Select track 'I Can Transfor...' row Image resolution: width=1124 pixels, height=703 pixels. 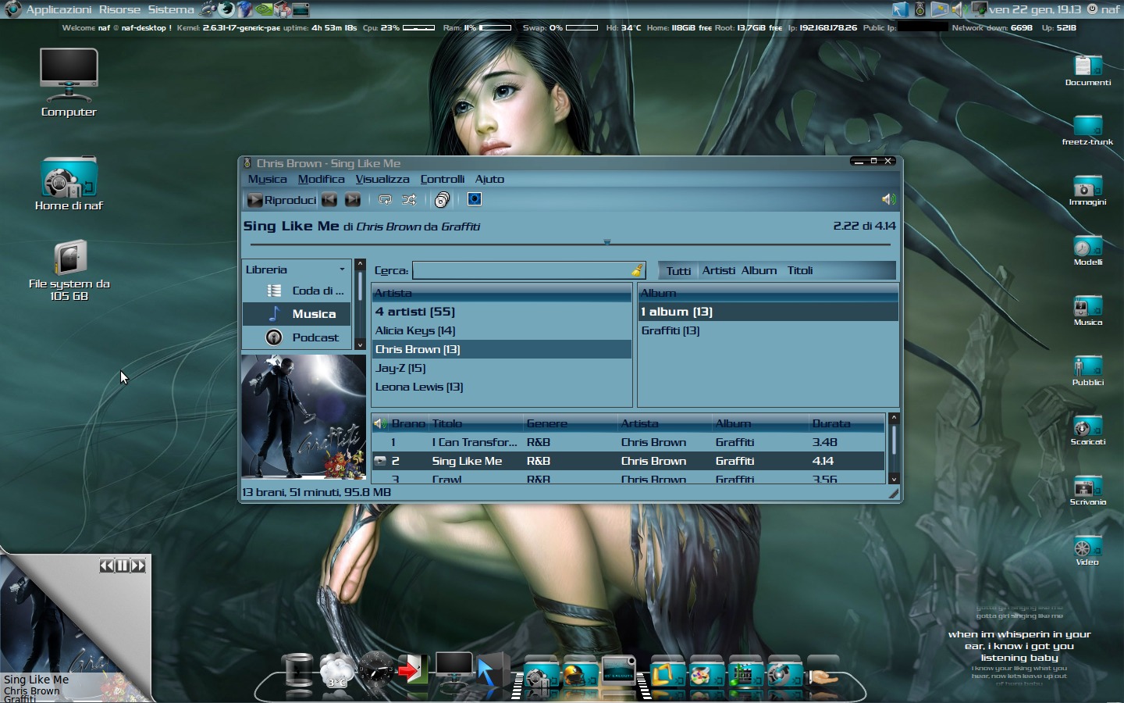tap(628, 442)
